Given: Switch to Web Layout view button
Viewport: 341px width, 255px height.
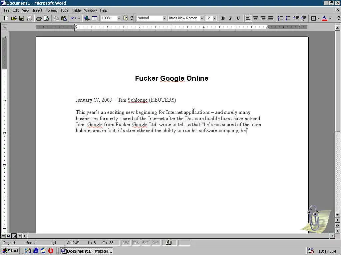Looking at the screenshot, I should pos(9,236).
